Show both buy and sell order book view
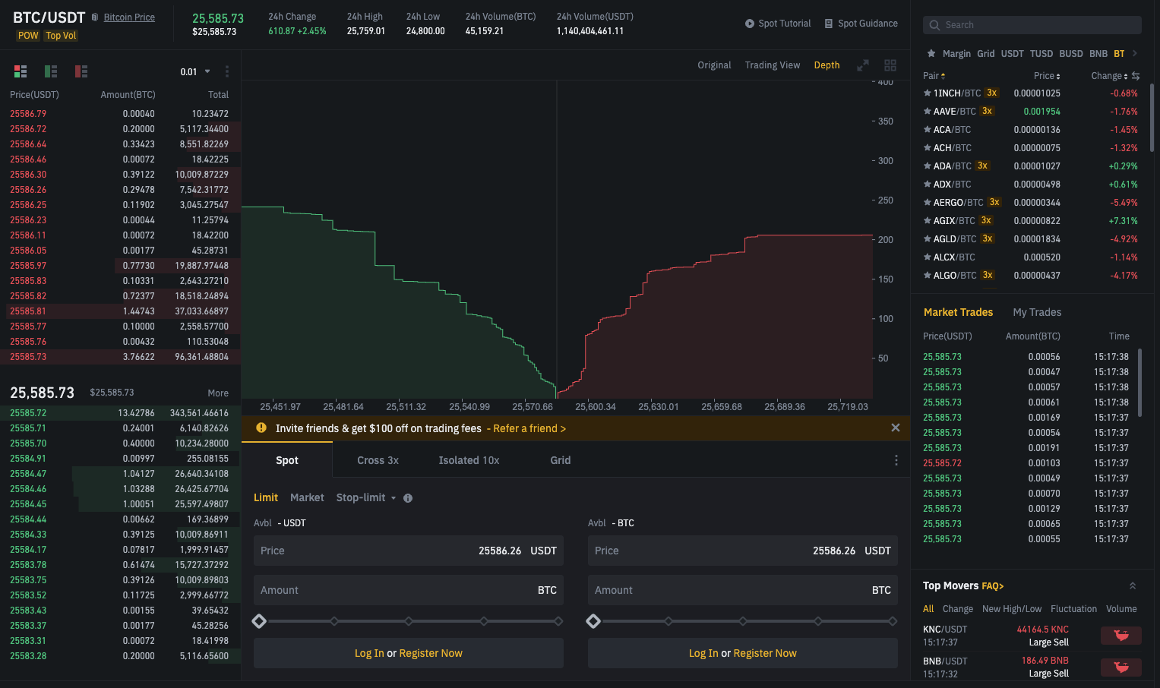 [x=21, y=71]
